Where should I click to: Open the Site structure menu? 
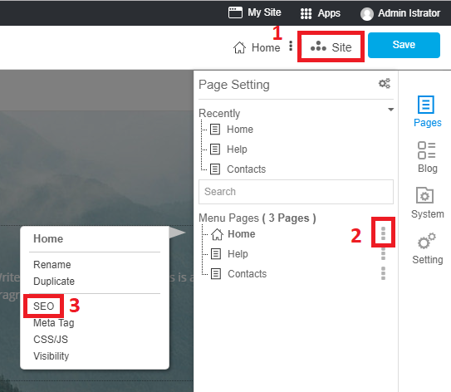(331, 47)
